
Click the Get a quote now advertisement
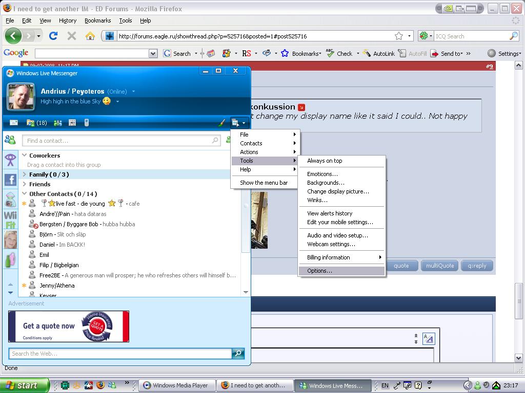tap(69, 326)
